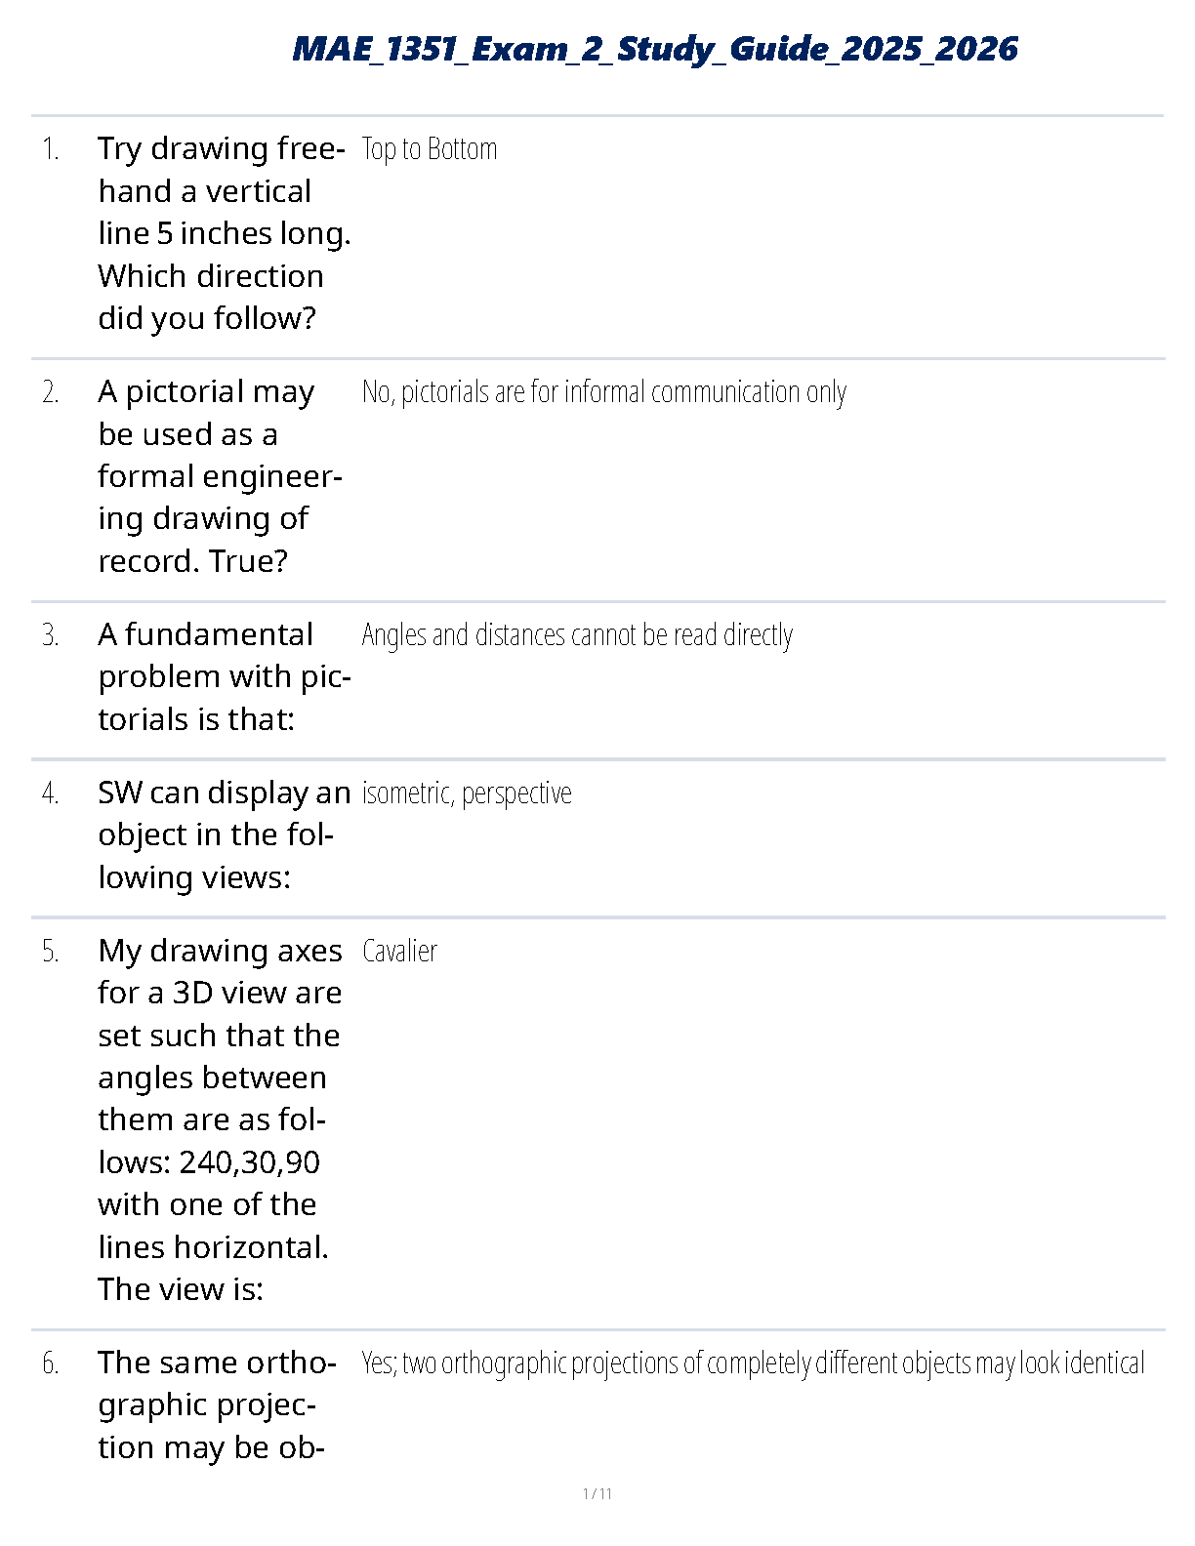This screenshot has width=1195, height=1546.
Task: Select the formal engineering drawing of record question
Action: (x=220, y=476)
